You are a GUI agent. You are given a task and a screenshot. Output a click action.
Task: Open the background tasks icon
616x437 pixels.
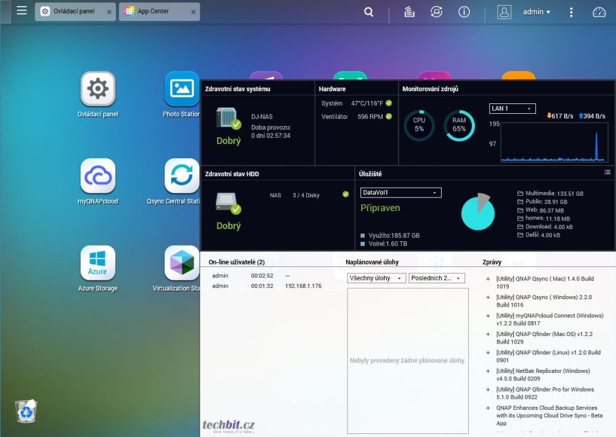[409, 12]
